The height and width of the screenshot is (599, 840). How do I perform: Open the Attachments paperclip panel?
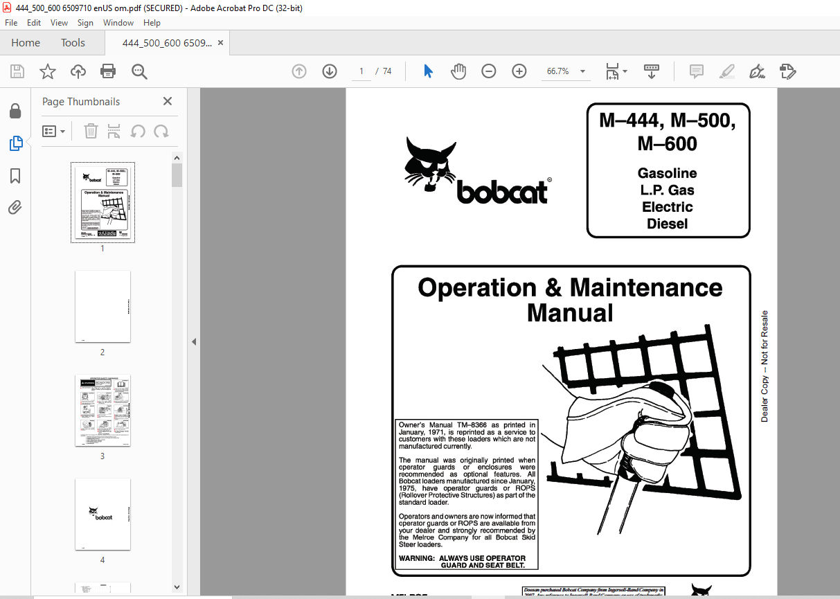[x=15, y=207]
